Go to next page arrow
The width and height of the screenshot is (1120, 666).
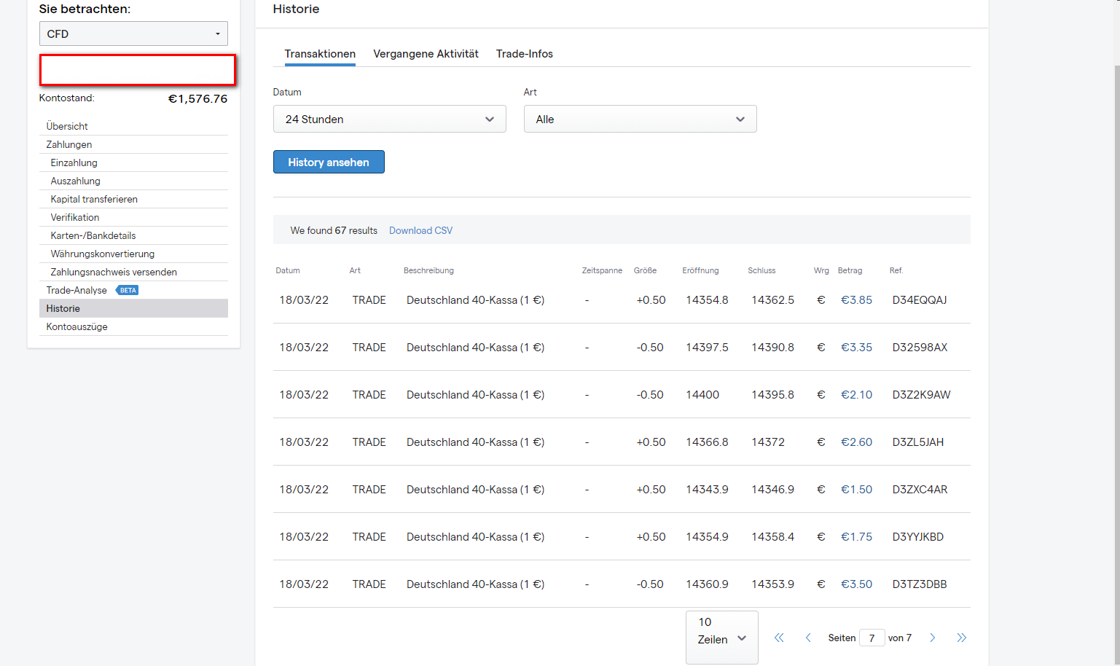(x=932, y=638)
